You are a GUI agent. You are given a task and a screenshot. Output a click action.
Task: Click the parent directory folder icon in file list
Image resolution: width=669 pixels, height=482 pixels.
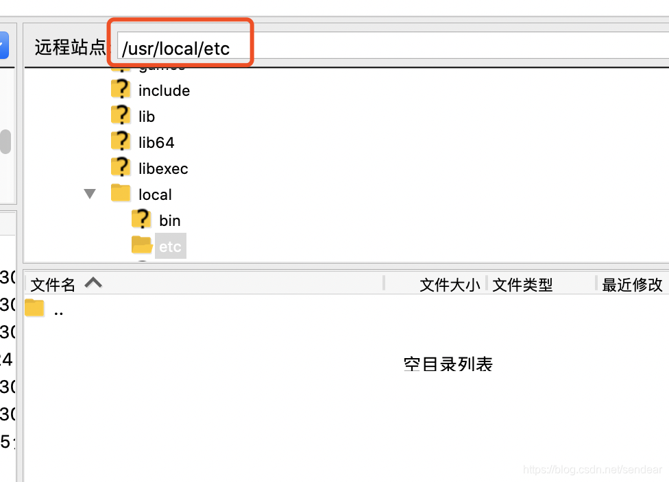34,307
